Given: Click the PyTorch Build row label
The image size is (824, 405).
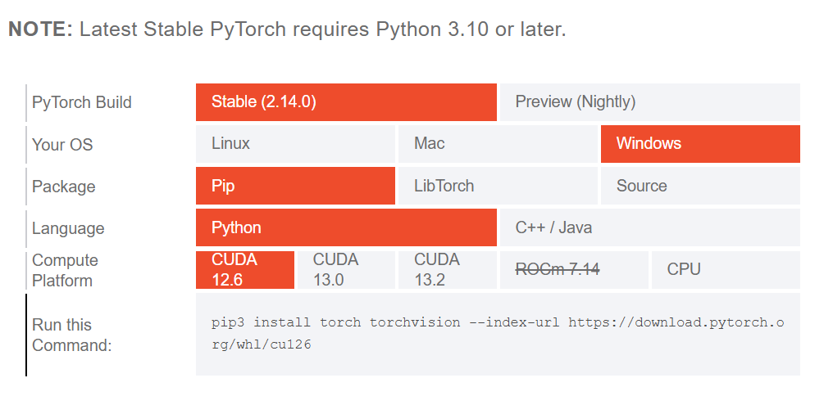Looking at the screenshot, I should point(82,102).
